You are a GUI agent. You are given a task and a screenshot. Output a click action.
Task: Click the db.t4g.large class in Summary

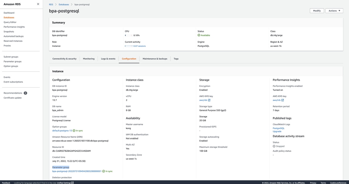coord(276,35)
